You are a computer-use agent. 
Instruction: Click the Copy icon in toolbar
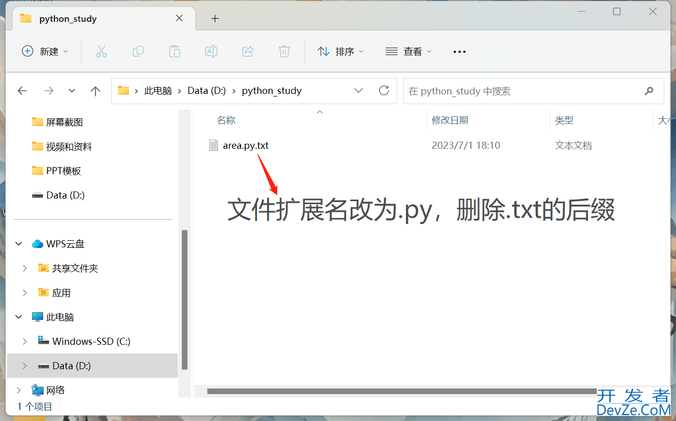point(138,51)
